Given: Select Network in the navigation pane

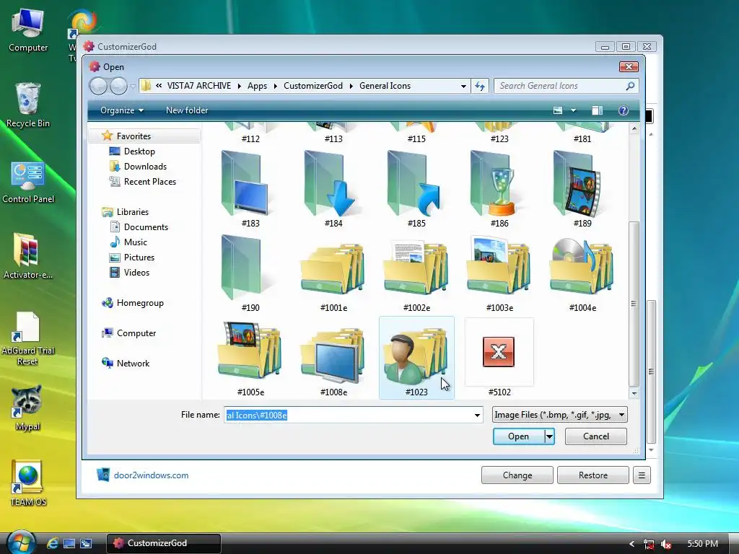Looking at the screenshot, I should tap(133, 364).
